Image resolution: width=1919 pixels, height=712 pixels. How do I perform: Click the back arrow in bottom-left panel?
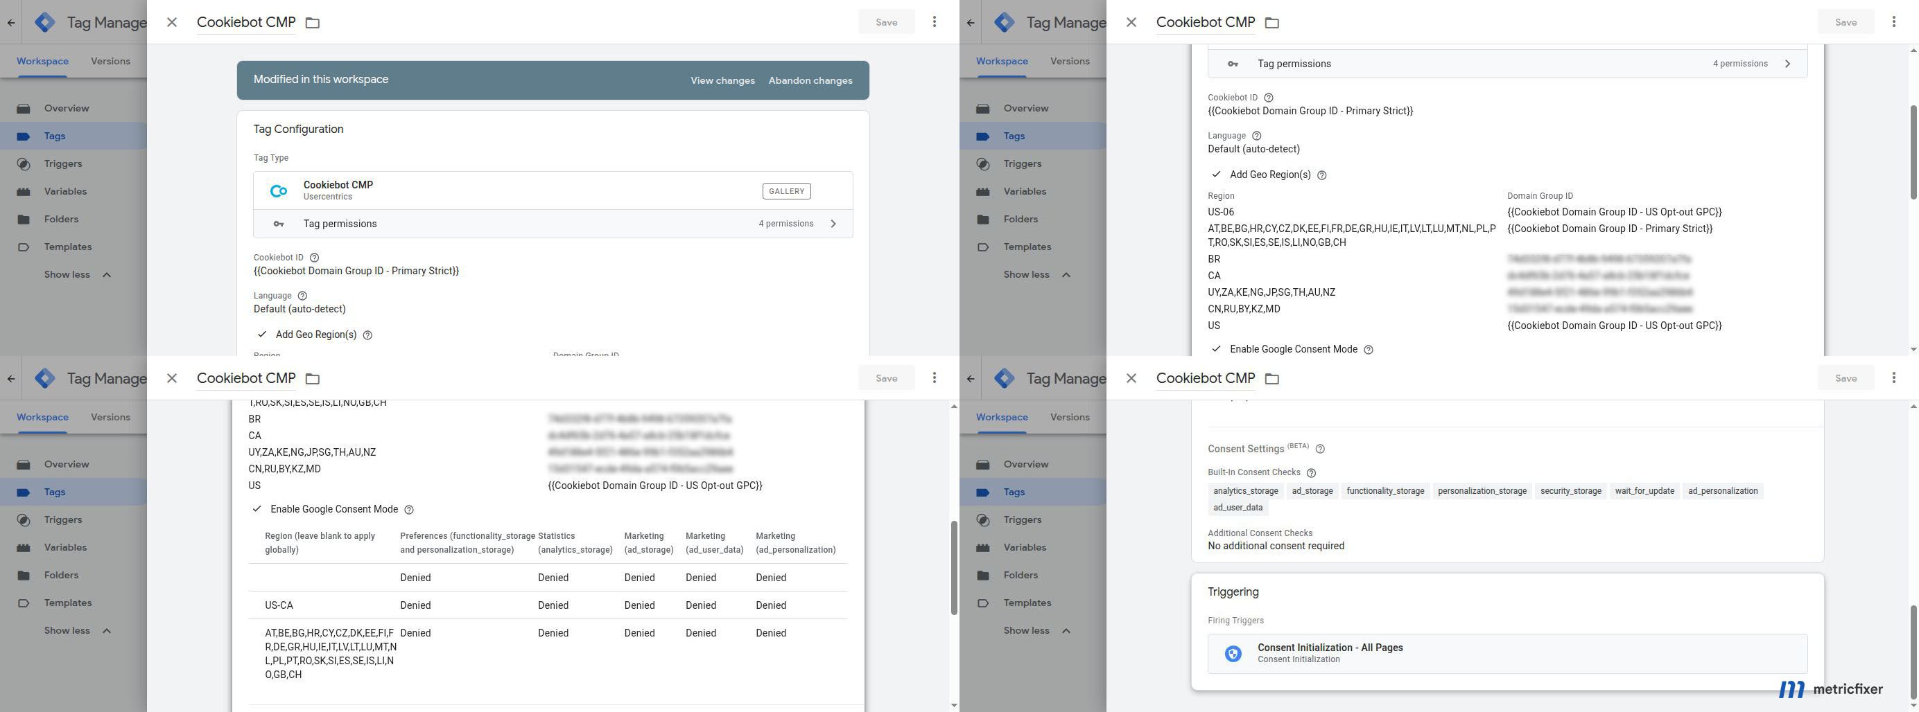[x=10, y=378]
